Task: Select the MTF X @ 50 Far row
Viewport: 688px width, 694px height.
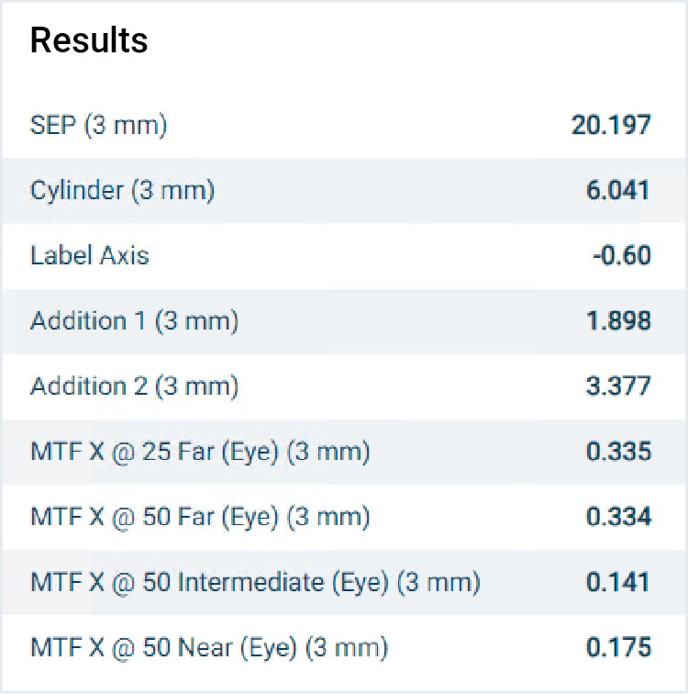Action: coord(200,517)
